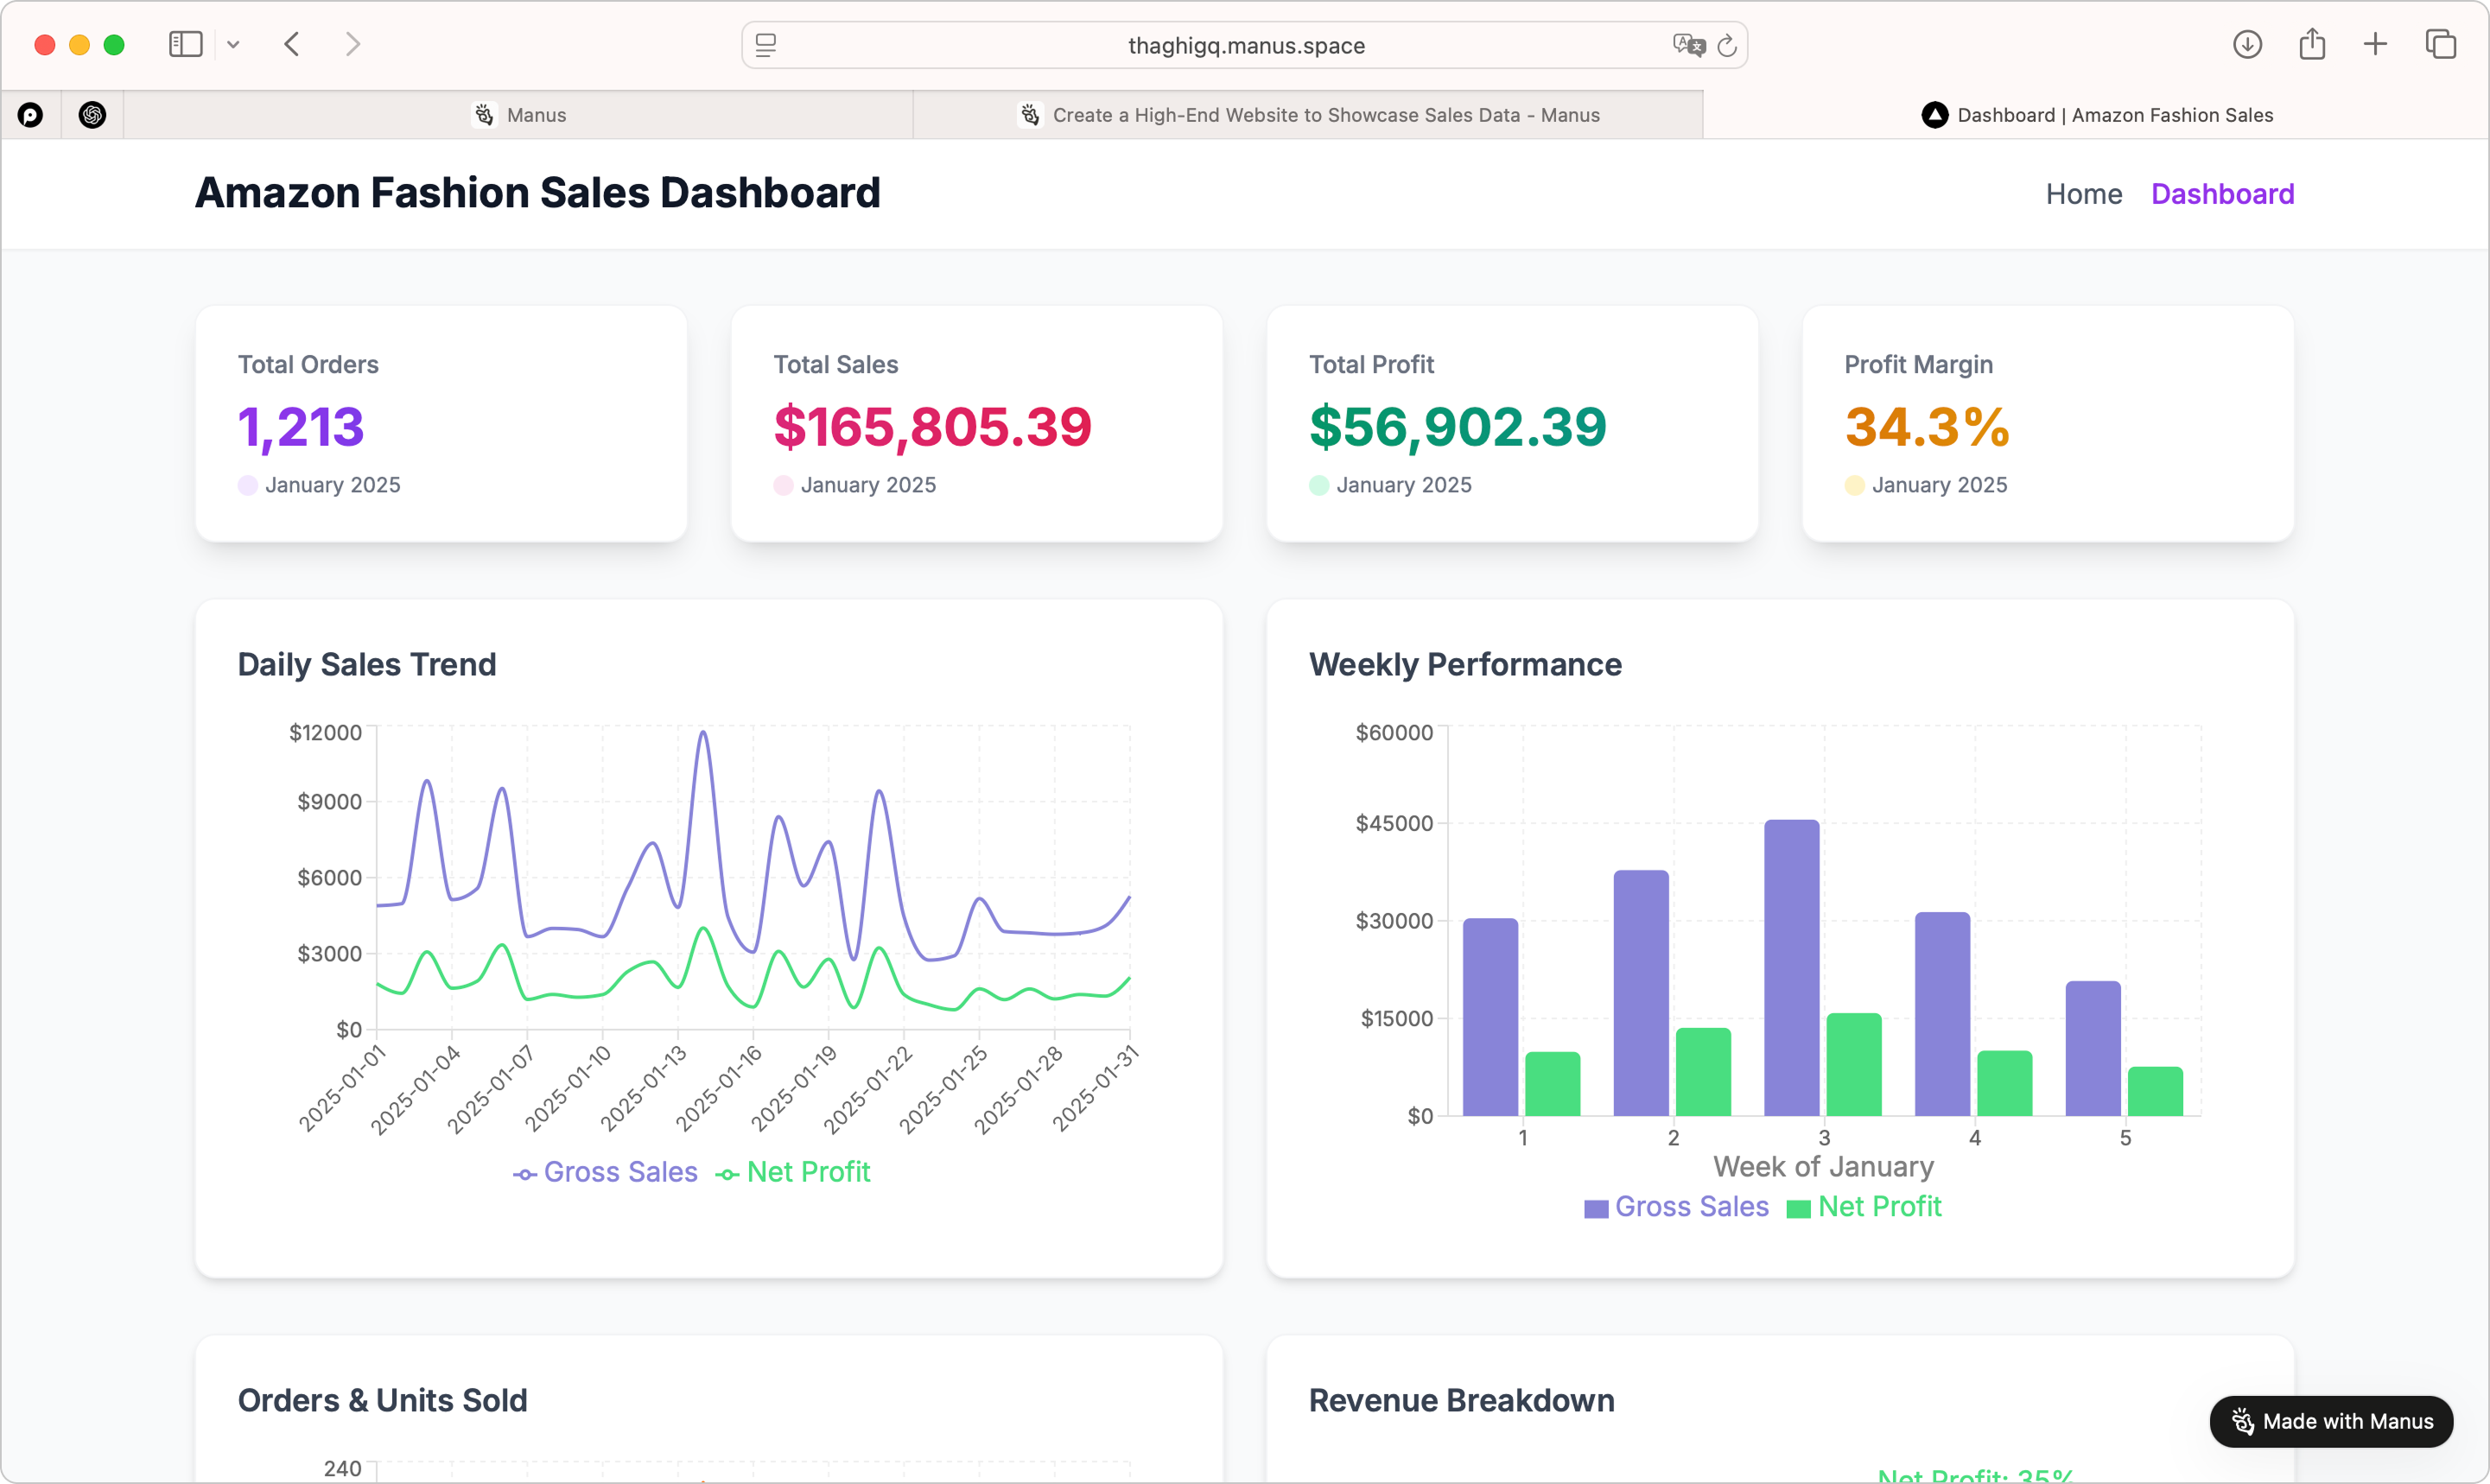Click the thaghigq.manus.space address field

click(x=1245, y=45)
